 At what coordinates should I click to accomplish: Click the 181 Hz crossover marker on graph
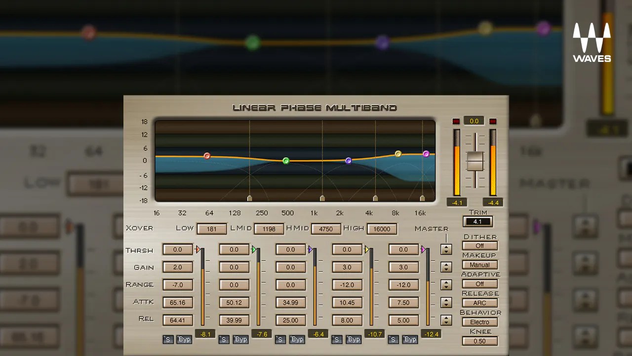[249, 198]
